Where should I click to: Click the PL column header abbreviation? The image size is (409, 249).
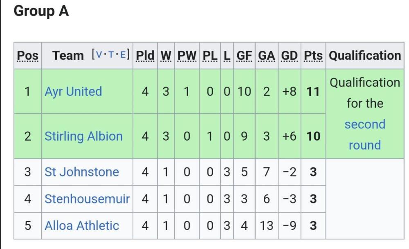[x=210, y=56]
